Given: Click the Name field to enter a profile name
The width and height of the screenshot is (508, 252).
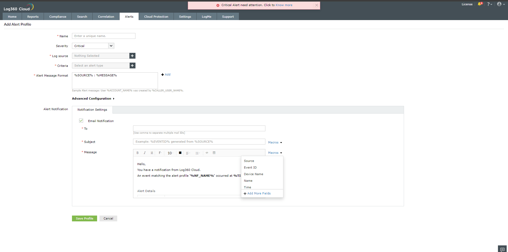Looking at the screenshot, I should (x=103, y=36).
